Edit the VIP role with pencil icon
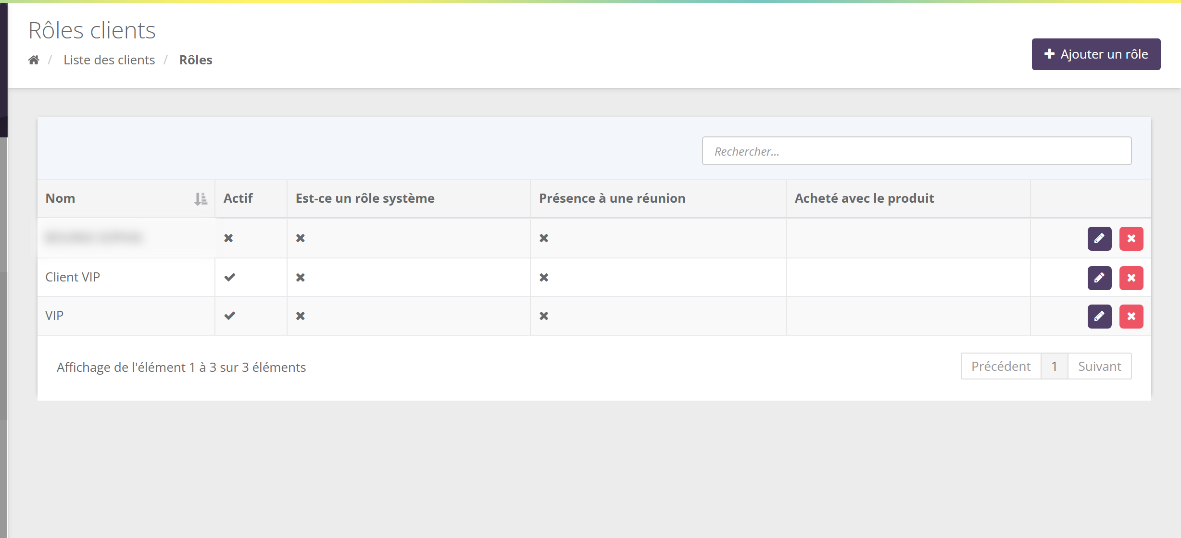Viewport: 1181px width, 538px height. (x=1100, y=317)
